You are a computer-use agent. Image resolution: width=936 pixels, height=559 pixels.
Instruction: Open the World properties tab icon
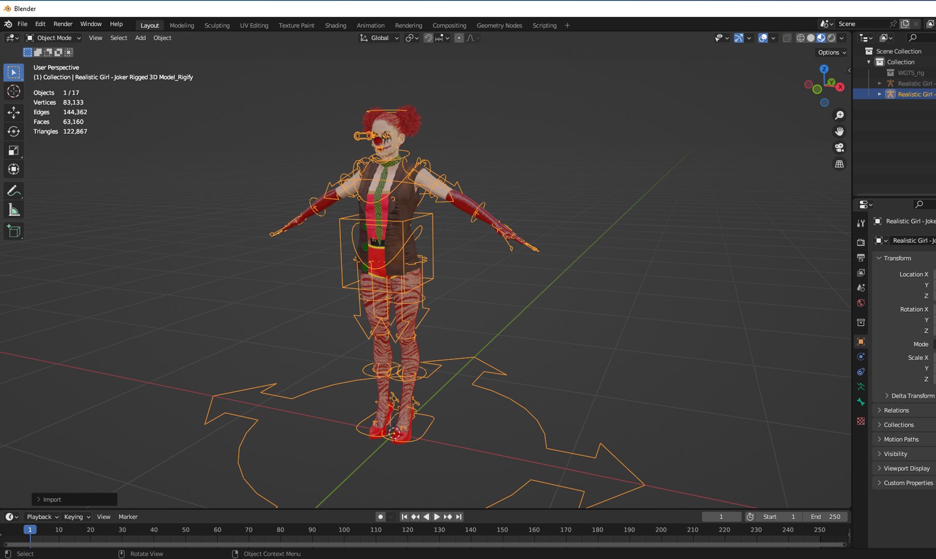pos(861,303)
